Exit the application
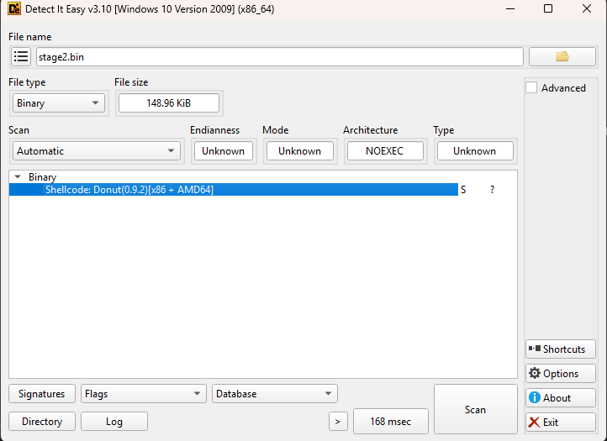Image resolution: width=607 pixels, height=441 pixels. (x=561, y=422)
